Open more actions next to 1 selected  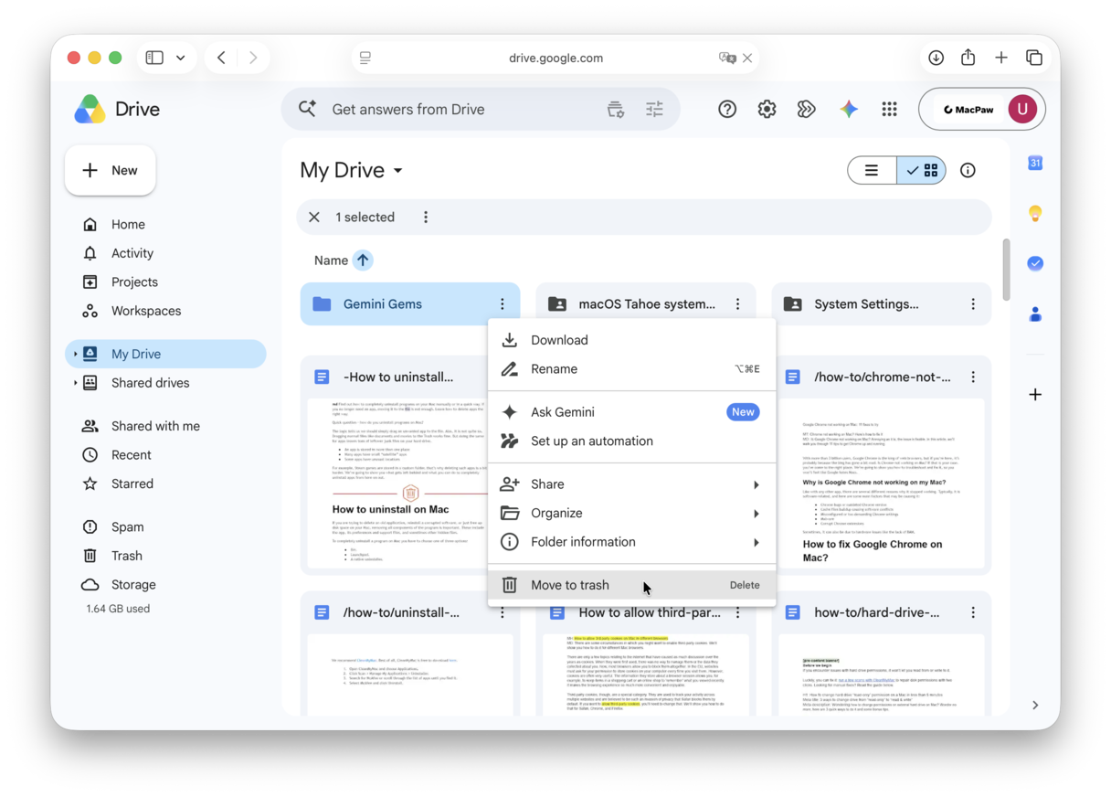426,218
